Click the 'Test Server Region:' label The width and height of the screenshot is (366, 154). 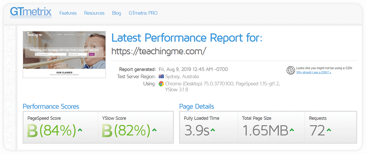[x=136, y=76]
